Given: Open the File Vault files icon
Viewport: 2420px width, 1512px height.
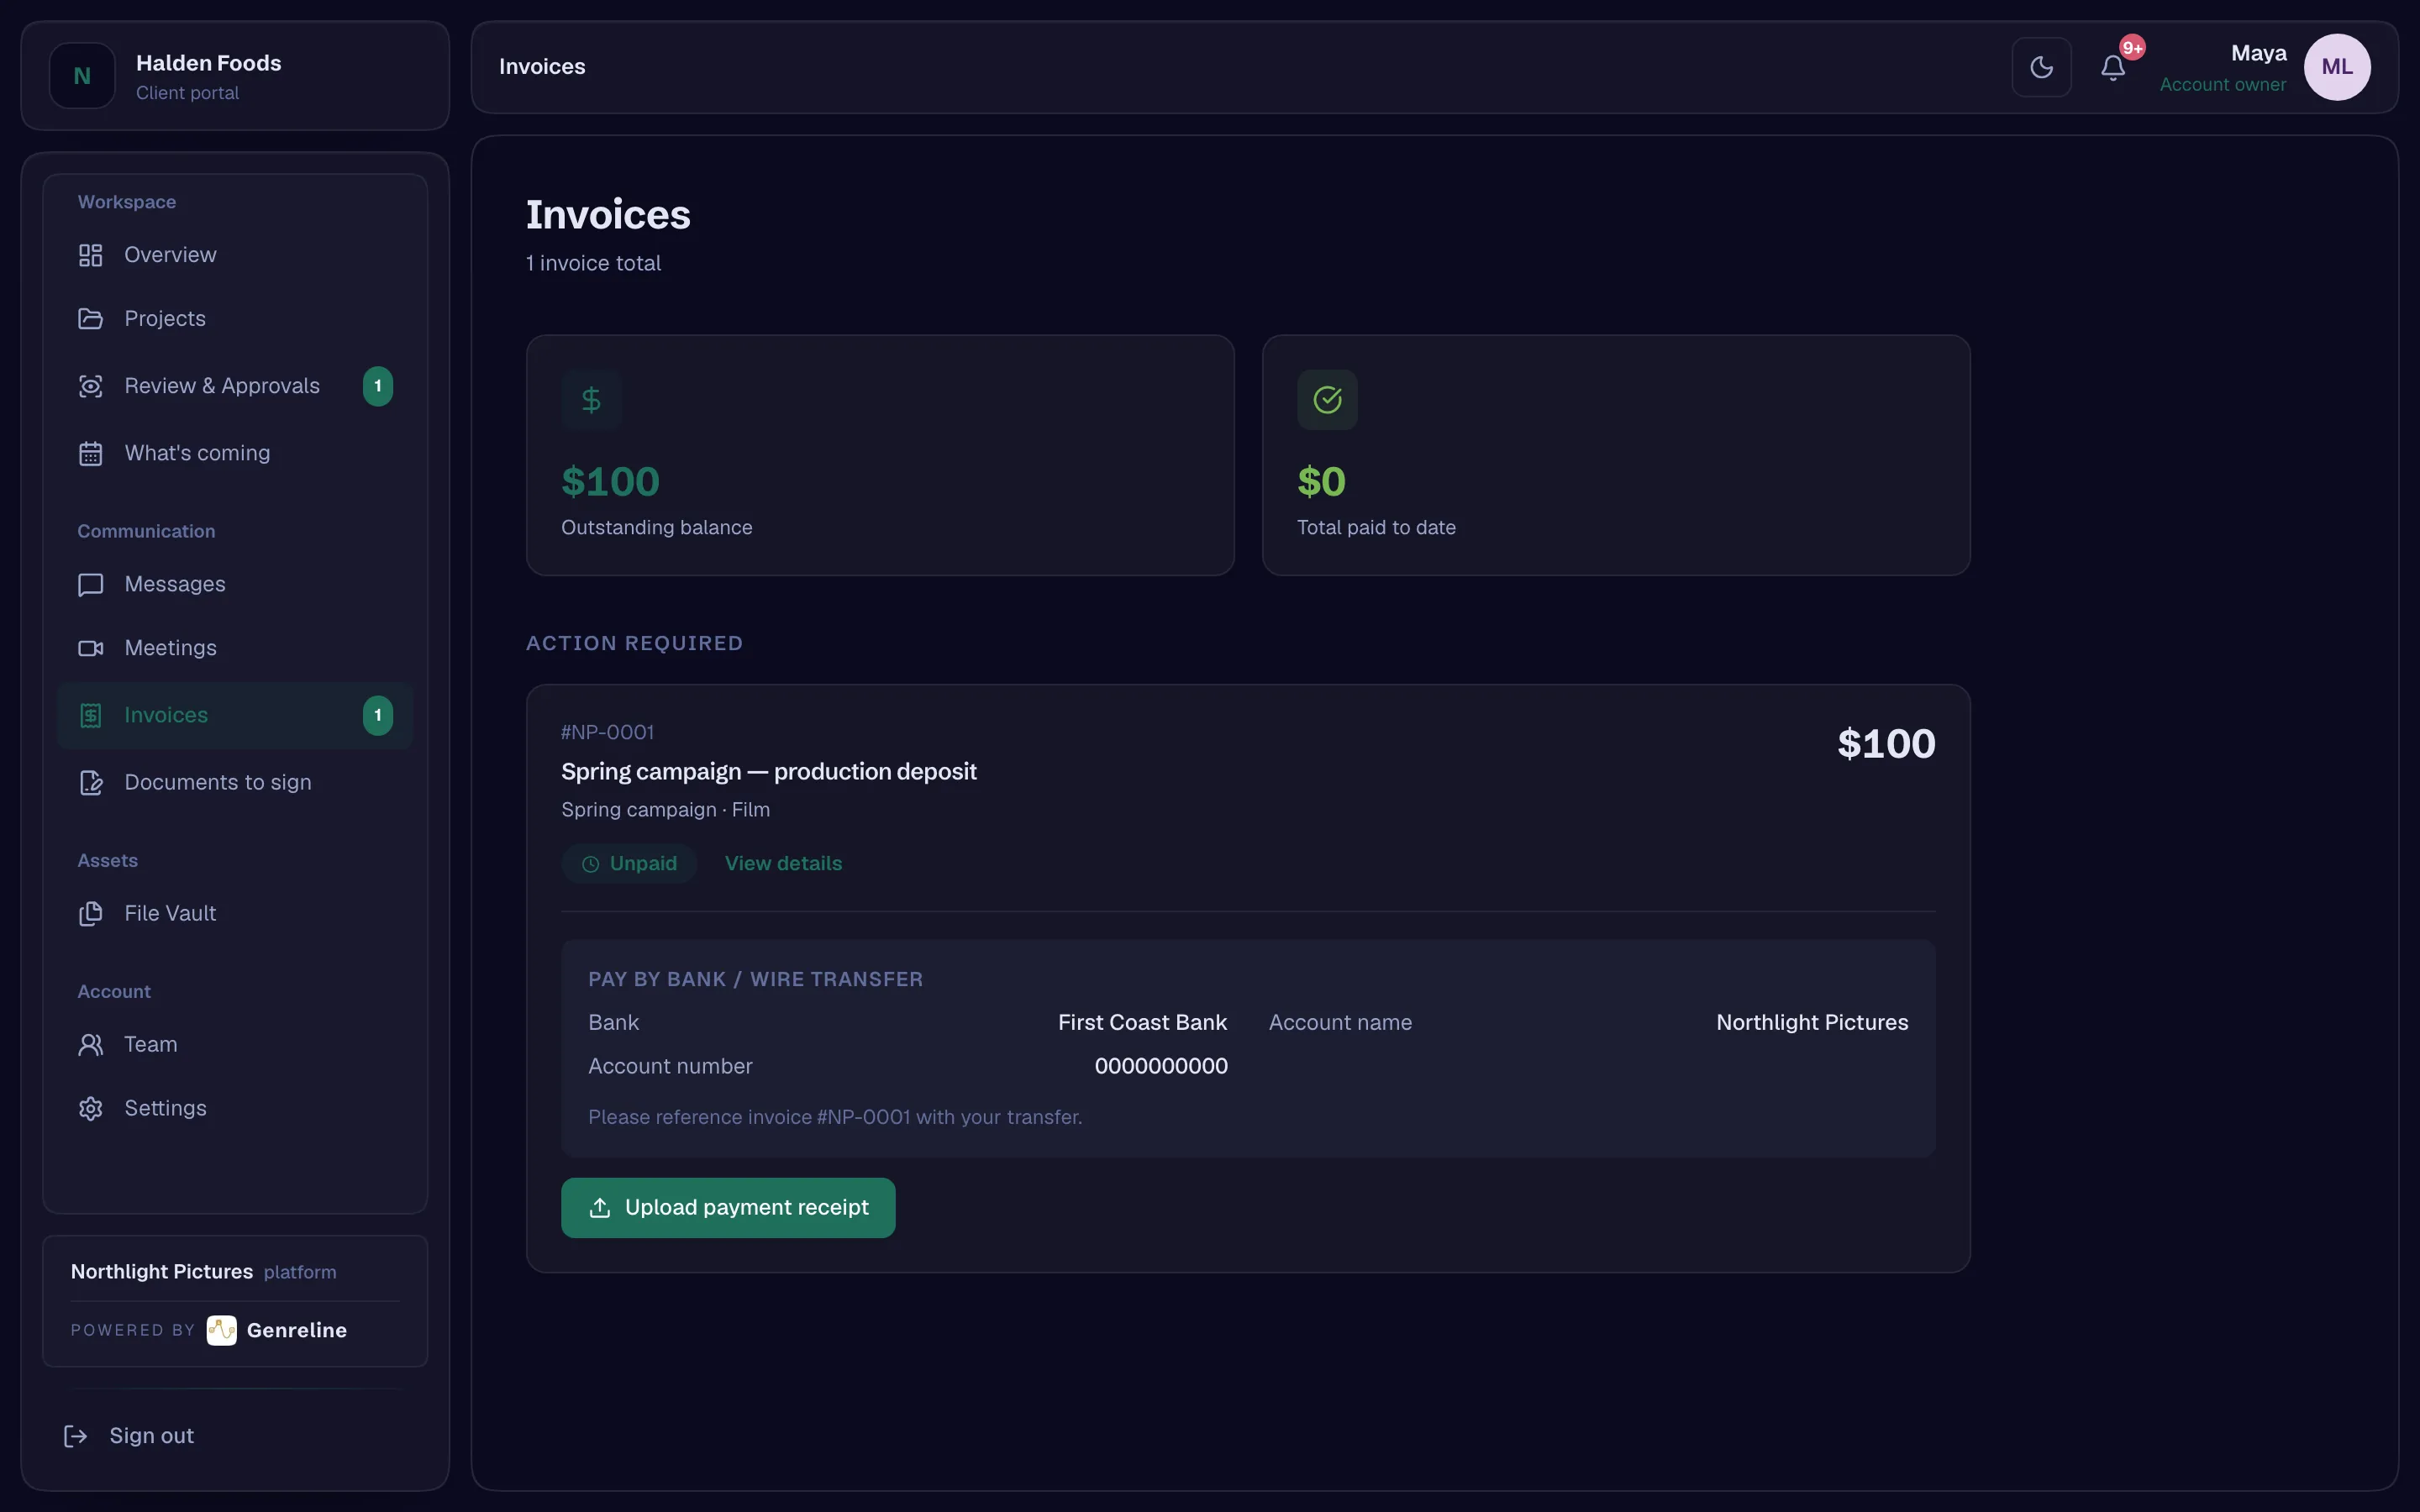Looking at the screenshot, I should 90,913.
